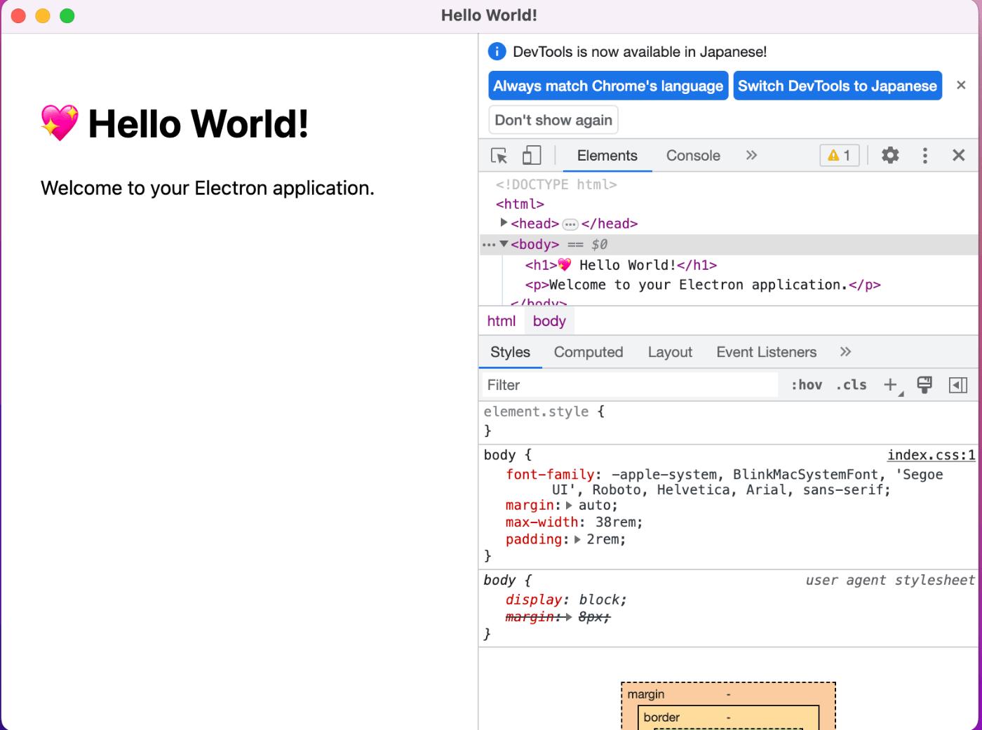
Task: Open DevTools settings gear
Action: point(890,156)
